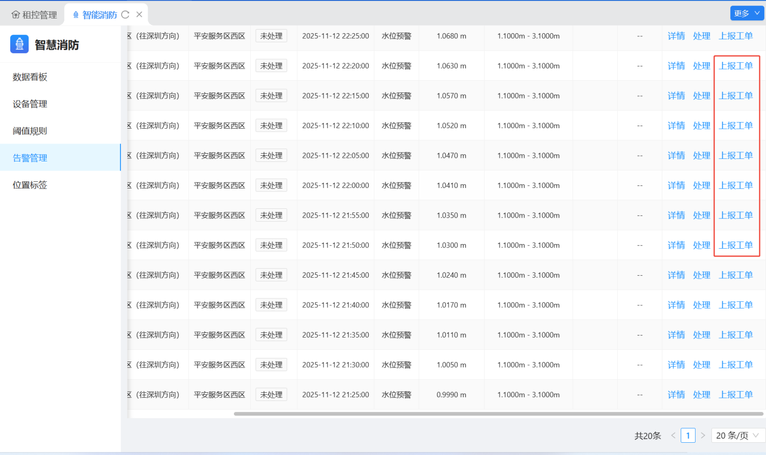The width and height of the screenshot is (766, 455).
Task: Open the 告警管理 sidebar item
Action: click(x=30, y=158)
